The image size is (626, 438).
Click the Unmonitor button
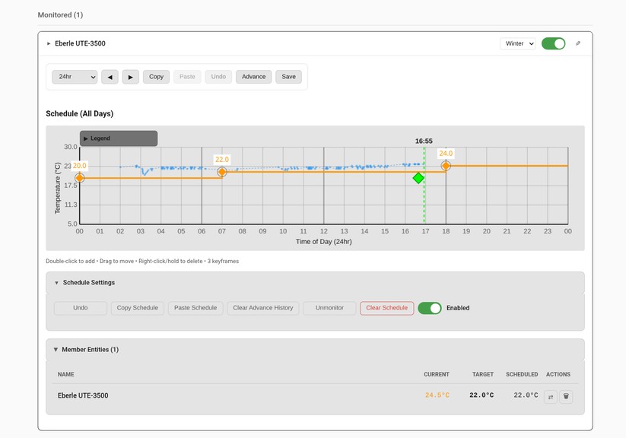point(329,308)
